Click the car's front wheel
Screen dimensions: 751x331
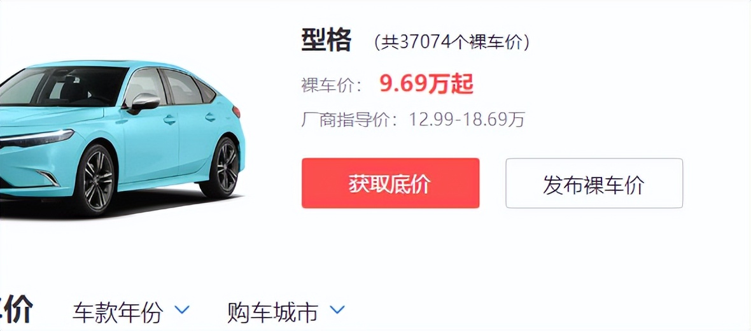pos(96,180)
